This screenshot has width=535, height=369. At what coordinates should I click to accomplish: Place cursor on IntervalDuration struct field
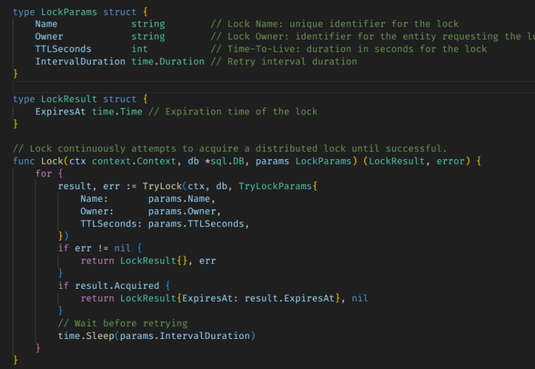[x=80, y=61]
